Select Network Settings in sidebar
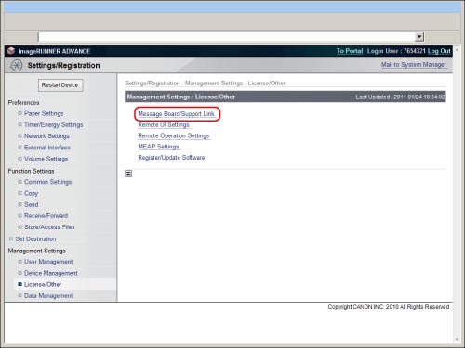The image size is (465, 348). (46, 136)
